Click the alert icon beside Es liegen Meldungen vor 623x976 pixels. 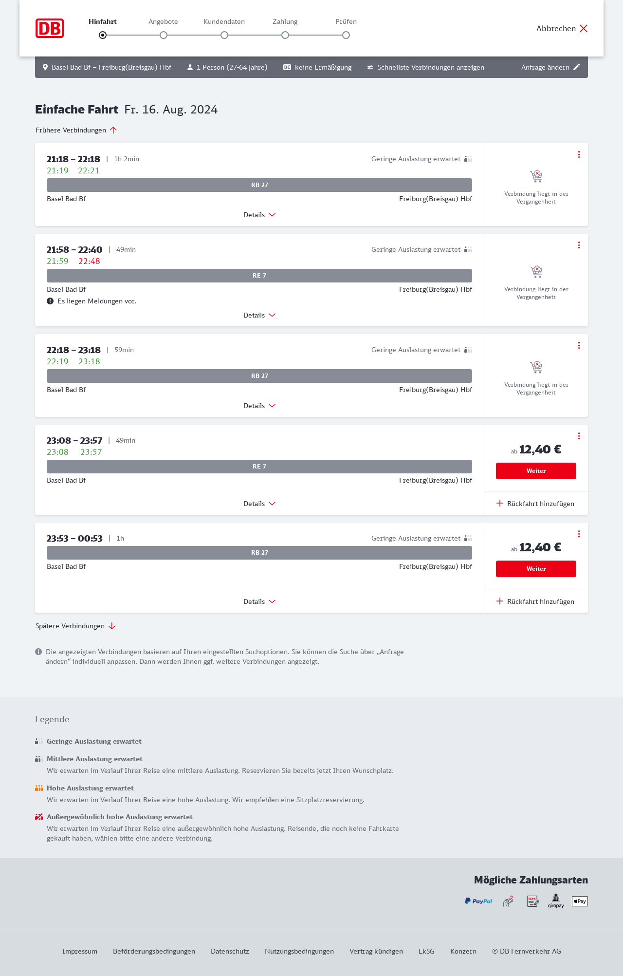(x=50, y=301)
